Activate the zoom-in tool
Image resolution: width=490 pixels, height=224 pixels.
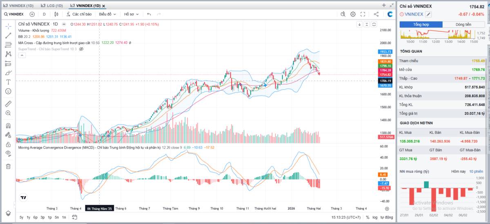coord(8,113)
